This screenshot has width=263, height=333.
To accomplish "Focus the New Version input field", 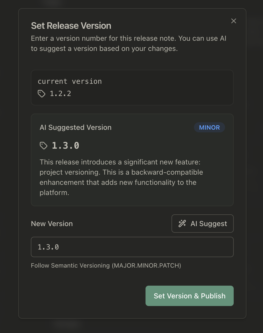I will [132, 247].
